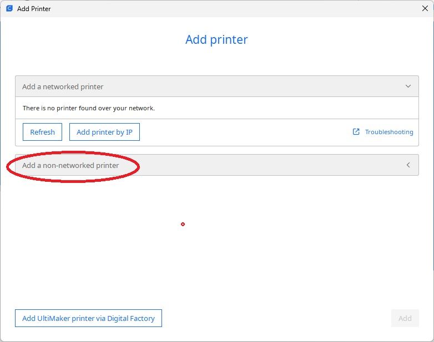434x342 pixels.
Task: Close the Add Printer dialog
Action: click(x=425, y=8)
